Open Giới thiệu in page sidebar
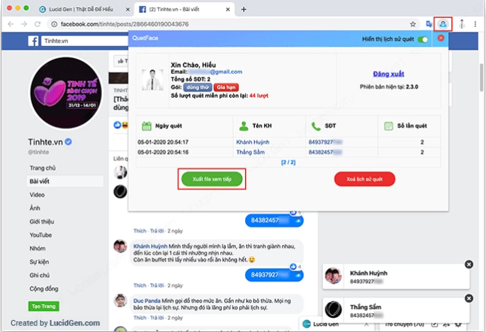This screenshot has height=332, width=486. pos(42,221)
